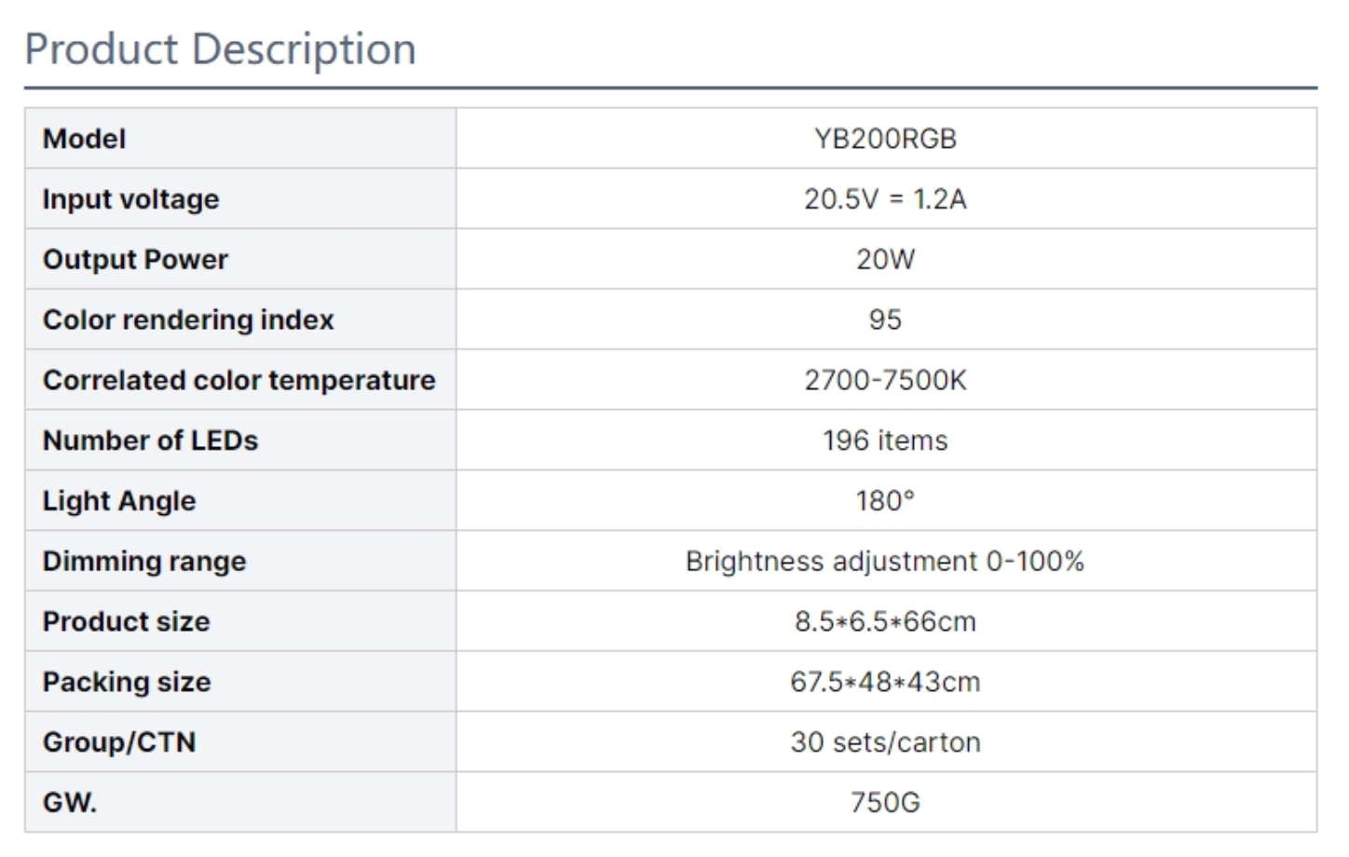1349x857 pixels.
Task: Click the YB200RGB model value
Action: (x=885, y=139)
